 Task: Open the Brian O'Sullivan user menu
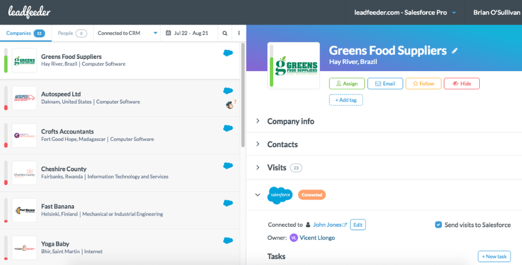496,13
